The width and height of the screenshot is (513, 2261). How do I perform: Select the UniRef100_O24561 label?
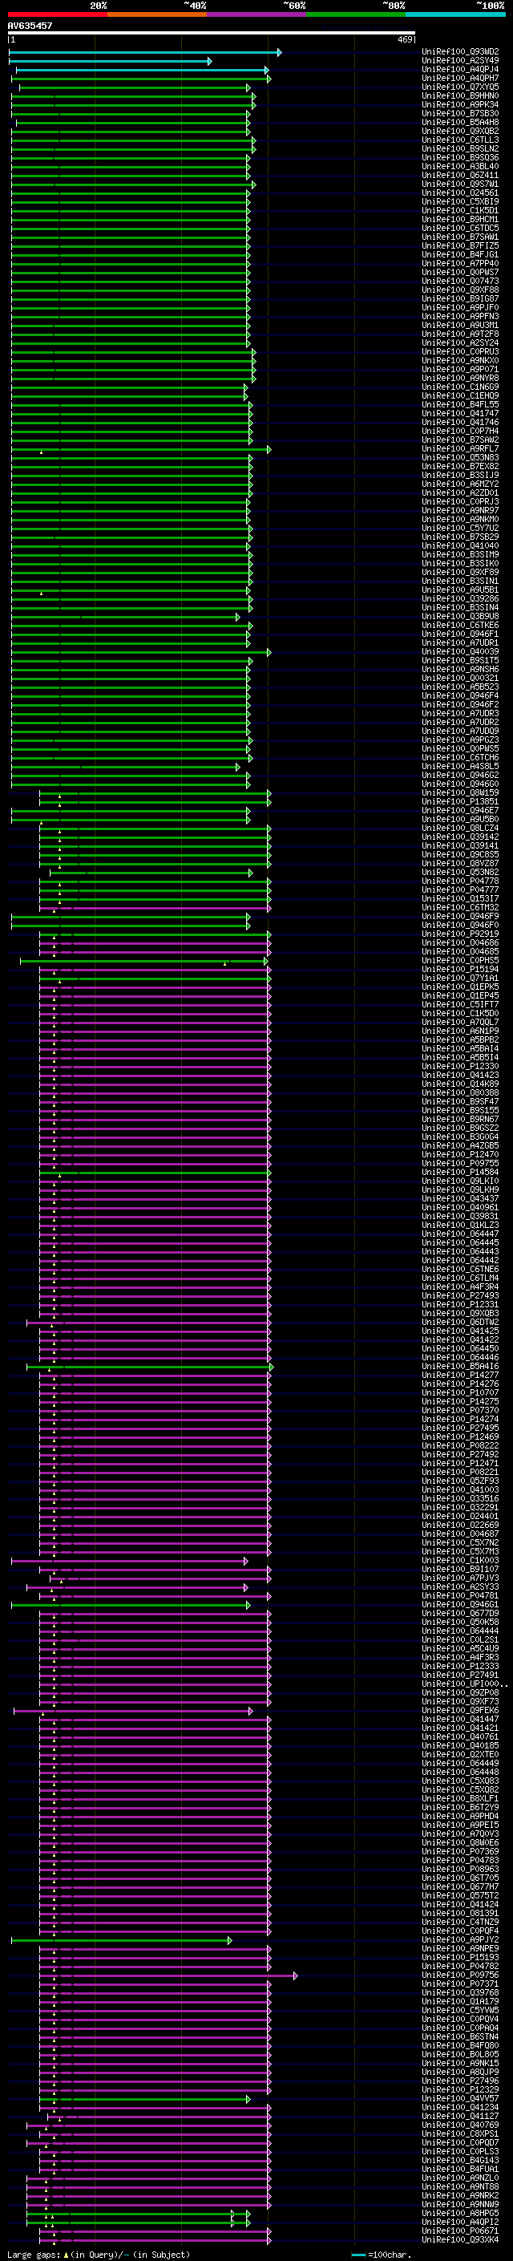pyautogui.click(x=460, y=192)
